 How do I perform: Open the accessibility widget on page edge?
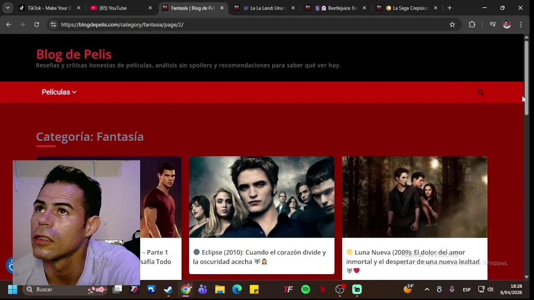(x=10, y=265)
